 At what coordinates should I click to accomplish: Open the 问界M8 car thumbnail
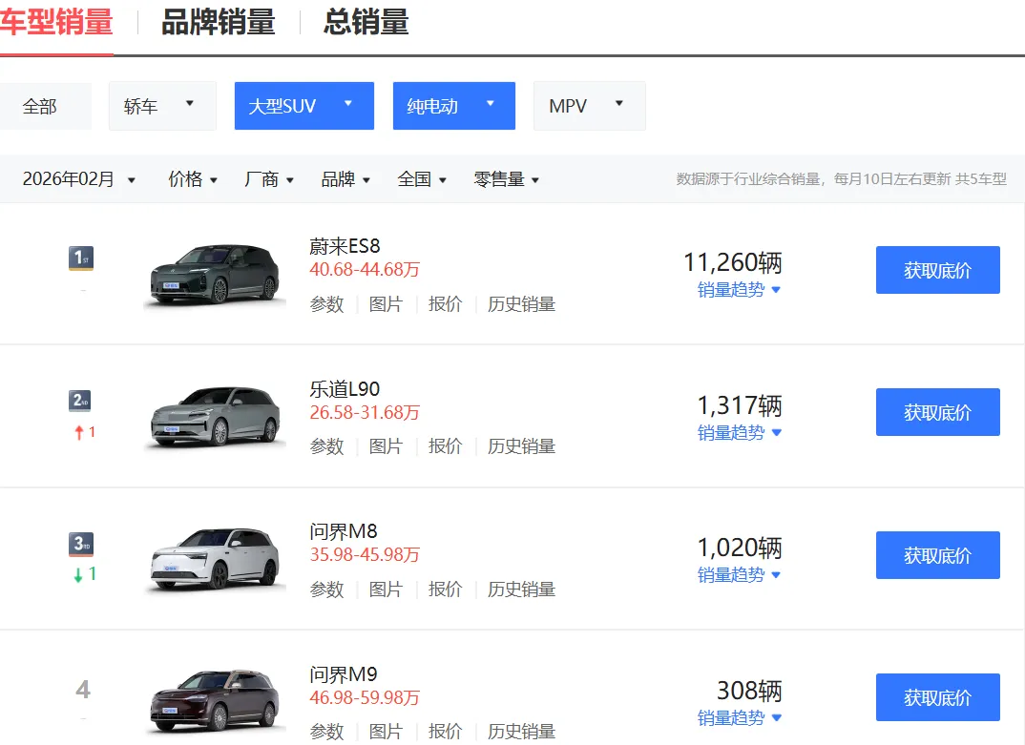pyautogui.click(x=215, y=560)
